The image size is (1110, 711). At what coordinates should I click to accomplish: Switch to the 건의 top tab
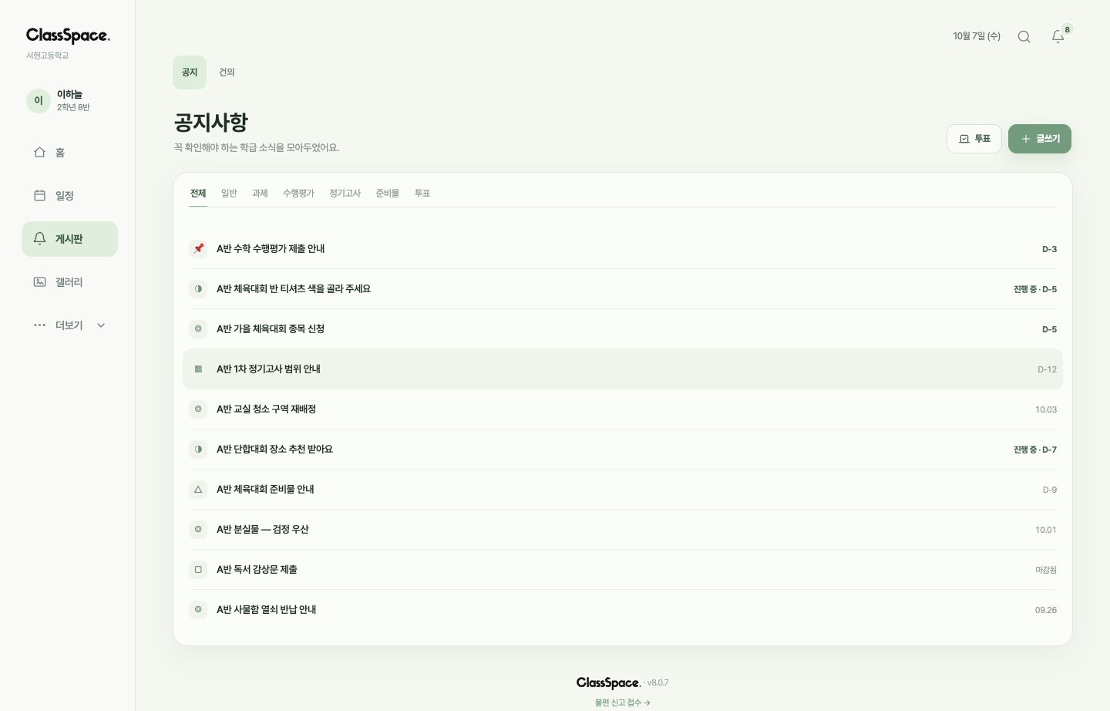point(227,72)
